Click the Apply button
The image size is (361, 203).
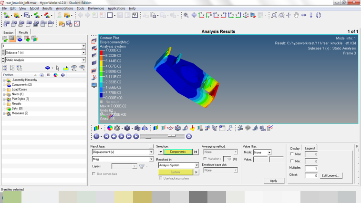[273, 181]
